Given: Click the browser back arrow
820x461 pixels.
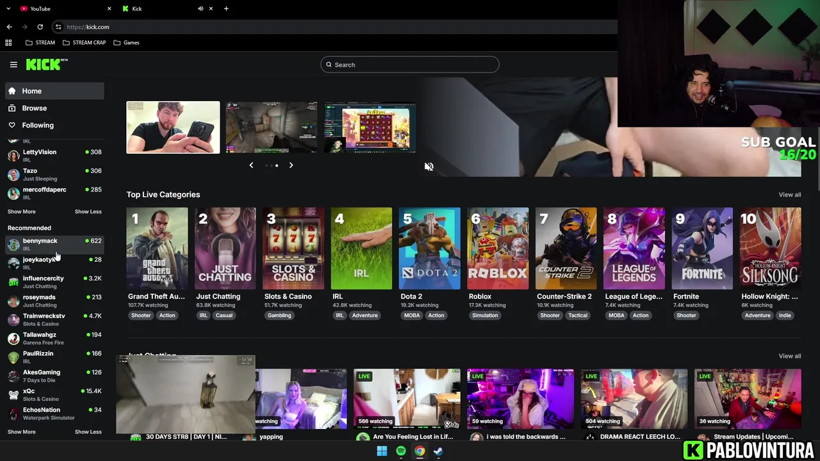Looking at the screenshot, I should coord(9,27).
